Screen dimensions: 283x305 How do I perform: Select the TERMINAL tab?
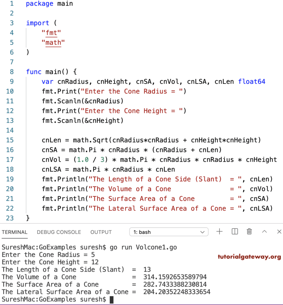15,232
